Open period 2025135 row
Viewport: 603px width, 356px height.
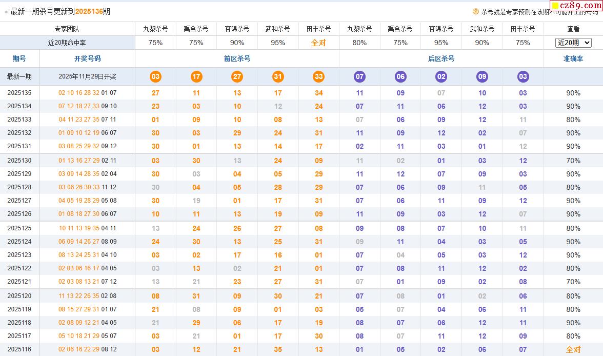19,93
